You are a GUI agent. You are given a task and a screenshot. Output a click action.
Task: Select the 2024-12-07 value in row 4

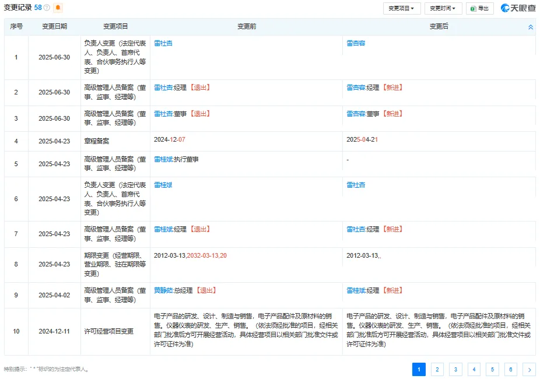tap(170, 139)
